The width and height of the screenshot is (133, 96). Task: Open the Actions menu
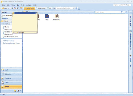pos(29,5)
